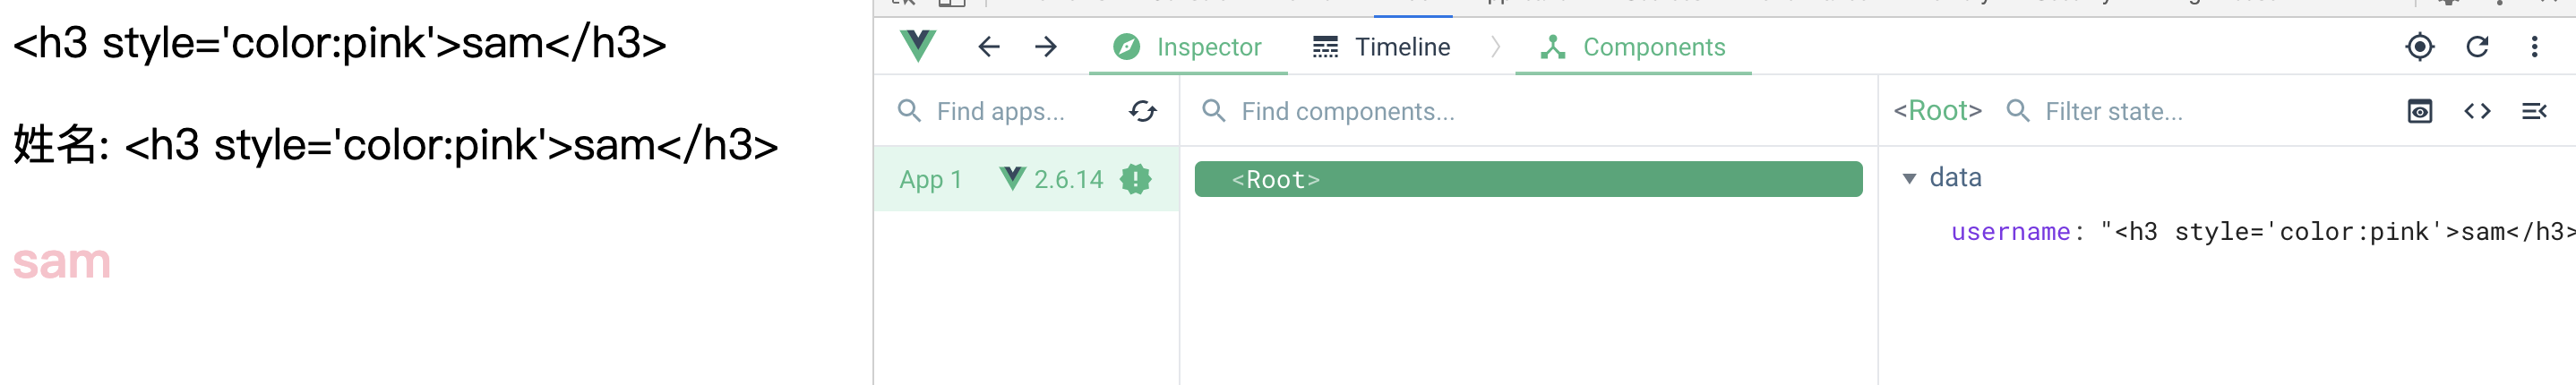2576x385 pixels.
Task: Click the inspect DOM code brackets icon
Action: pyautogui.click(x=2477, y=111)
